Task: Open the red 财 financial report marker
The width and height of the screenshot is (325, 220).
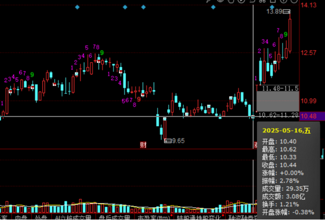Action: point(143,144)
